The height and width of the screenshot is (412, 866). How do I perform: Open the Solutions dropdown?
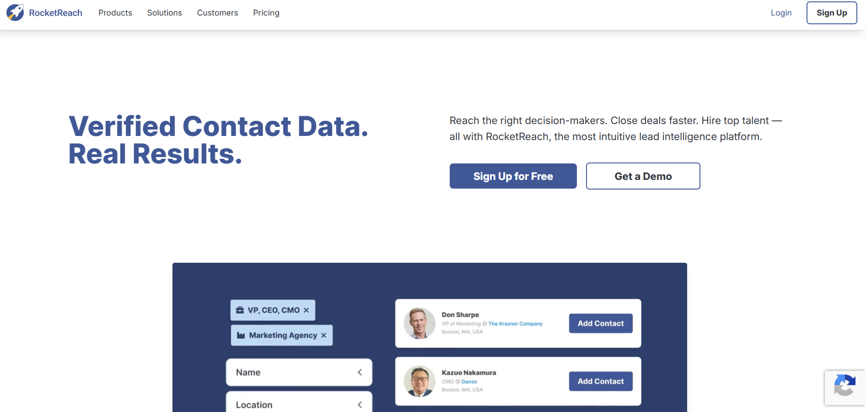(164, 13)
